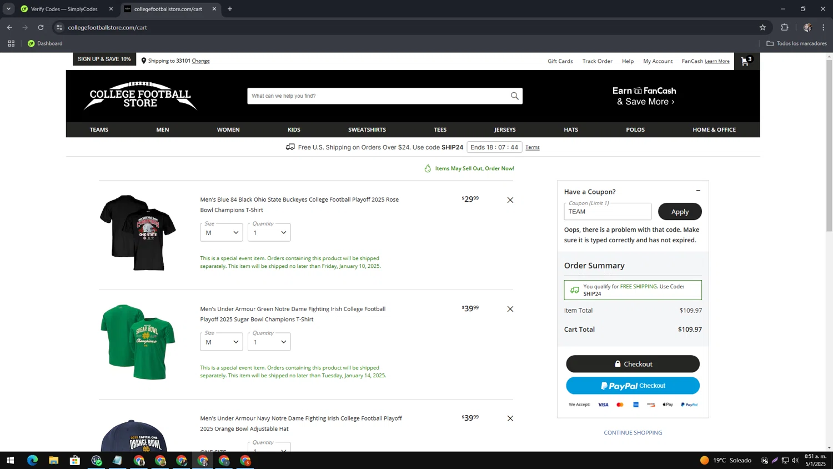Open the apps grid in bookmarks bar
Viewport: 833px width, 469px height.
coord(11,43)
